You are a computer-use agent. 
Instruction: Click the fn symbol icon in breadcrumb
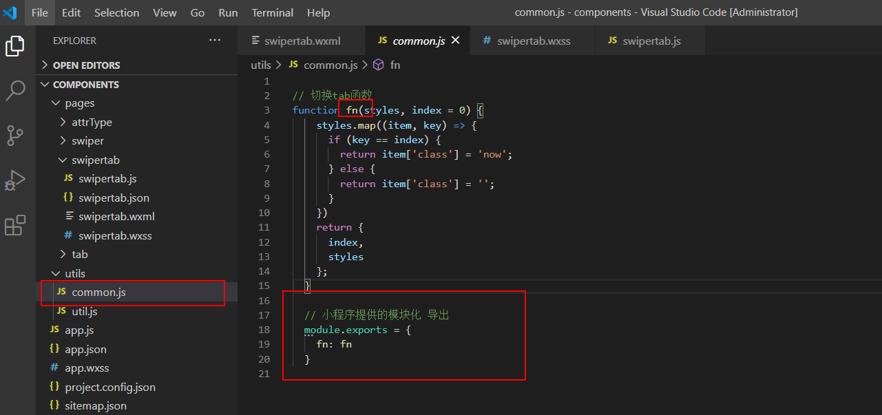point(378,65)
